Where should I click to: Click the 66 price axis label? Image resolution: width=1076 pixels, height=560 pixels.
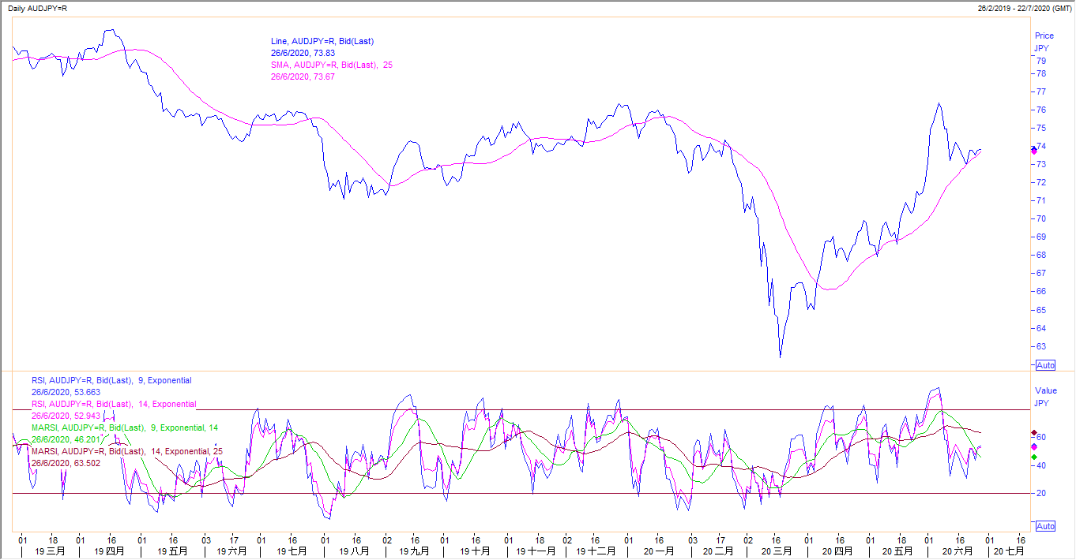coord(1041,291)
